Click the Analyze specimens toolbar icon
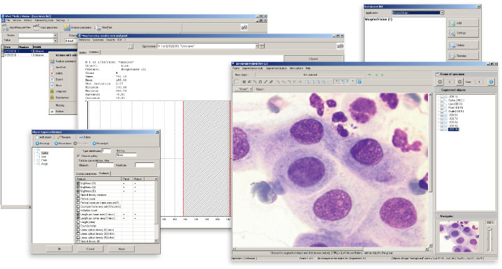The image size is (502, 269). pos(66,28)
